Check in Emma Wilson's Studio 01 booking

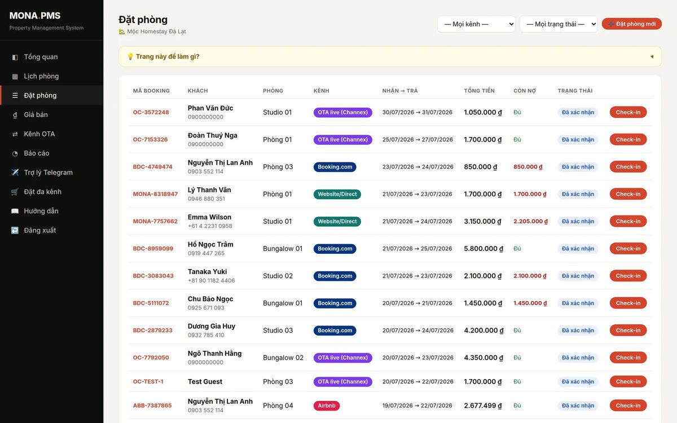[x=628, y=221]
